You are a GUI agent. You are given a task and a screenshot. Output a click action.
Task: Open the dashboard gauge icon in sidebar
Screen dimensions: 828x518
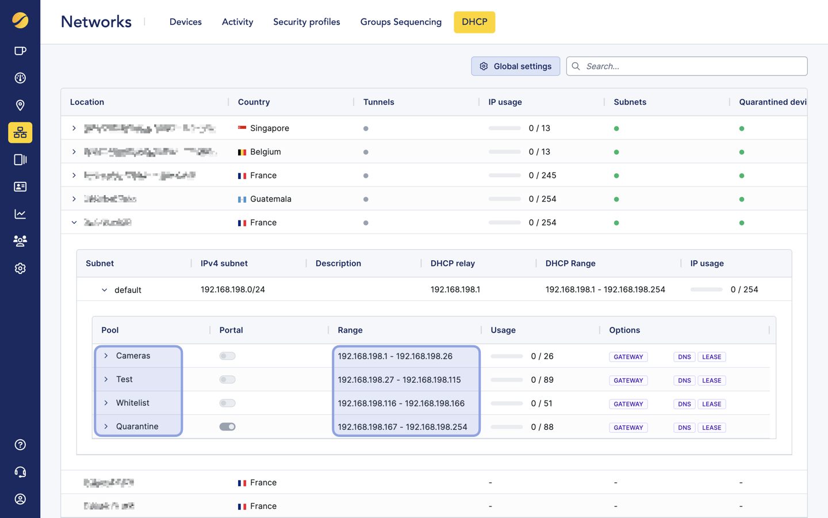click(x=20, y=78)
